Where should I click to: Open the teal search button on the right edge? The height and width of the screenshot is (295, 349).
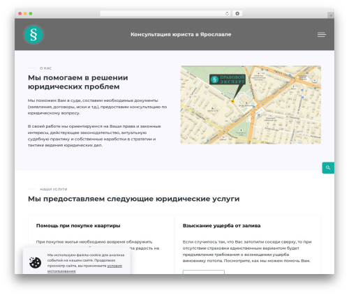click(x=328, y=167)
